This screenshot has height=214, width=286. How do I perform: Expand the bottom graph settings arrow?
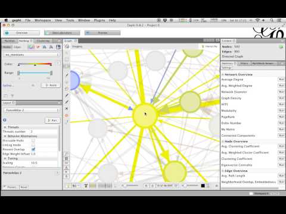(x=217, y=185)
